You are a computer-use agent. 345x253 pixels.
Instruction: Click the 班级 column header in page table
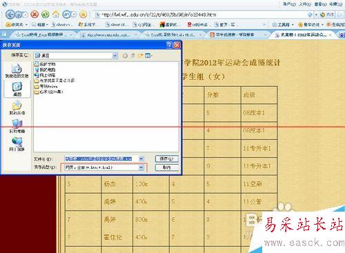coord(249,94)
